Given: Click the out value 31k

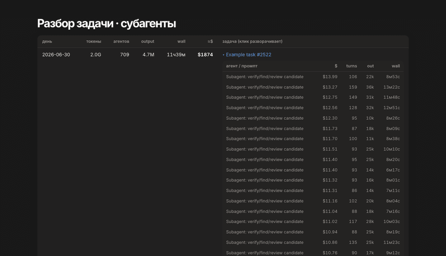Looking at the screenshot, I should (x=370, y=97).
